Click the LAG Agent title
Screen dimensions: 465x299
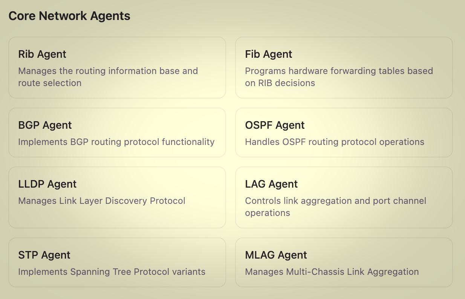[271, 184]
